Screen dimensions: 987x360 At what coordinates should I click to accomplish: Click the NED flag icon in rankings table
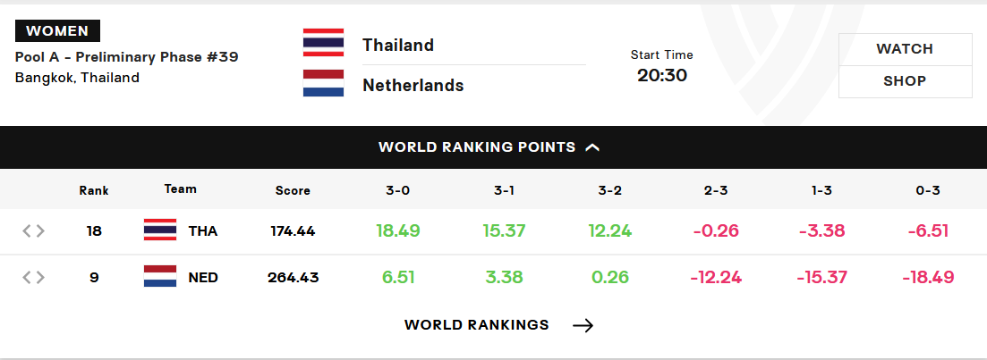click(160, 276)
